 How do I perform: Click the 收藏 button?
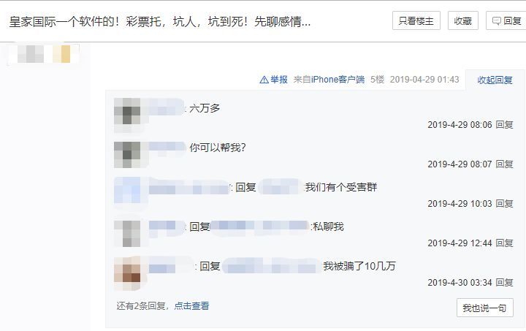(x=463, y=20)
